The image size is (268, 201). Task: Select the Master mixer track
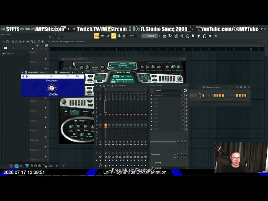100,97
